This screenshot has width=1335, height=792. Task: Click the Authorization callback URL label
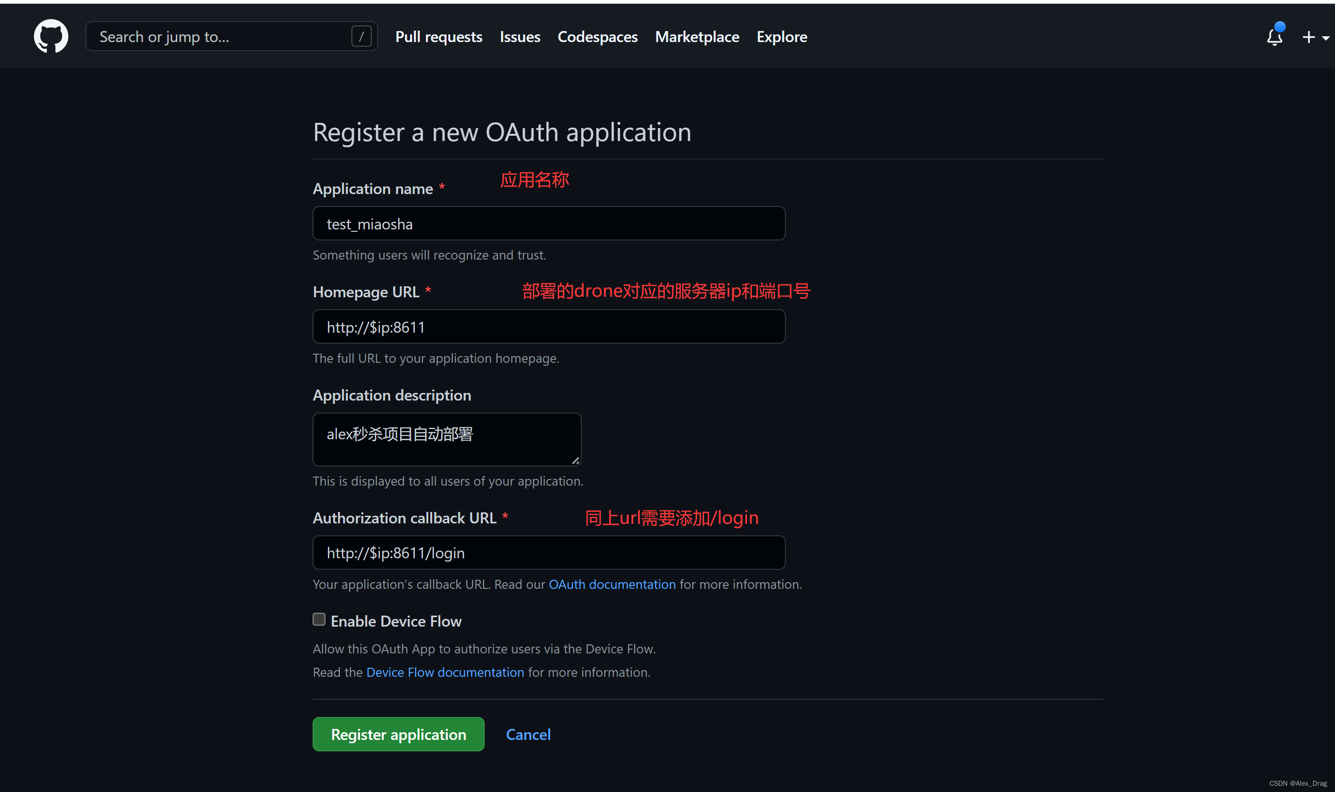coord(404,518)
